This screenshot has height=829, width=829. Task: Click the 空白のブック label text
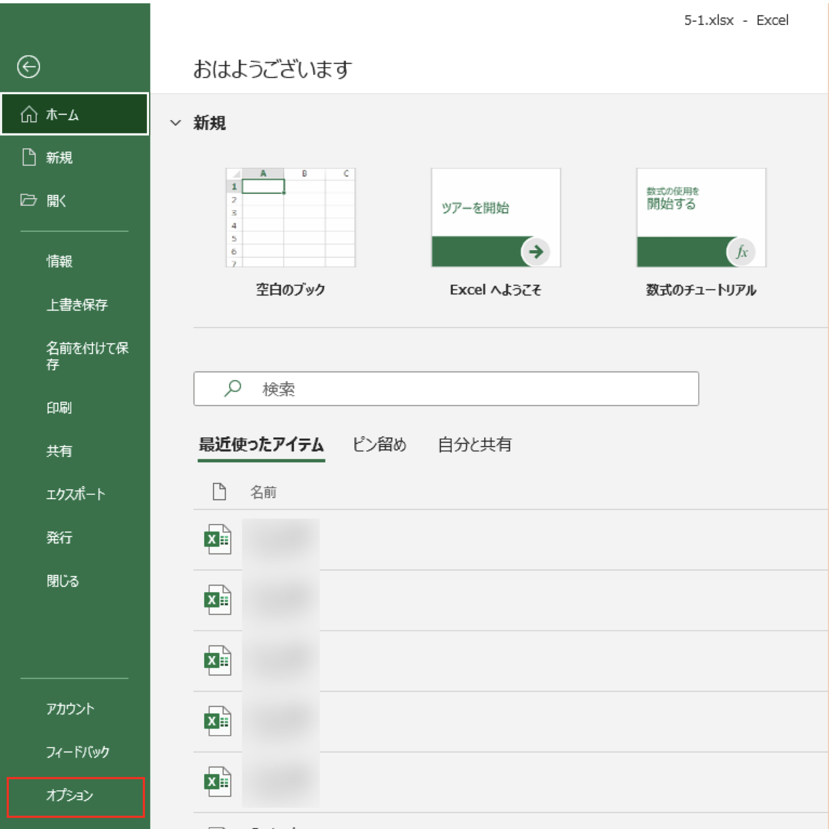coord(291,289)
